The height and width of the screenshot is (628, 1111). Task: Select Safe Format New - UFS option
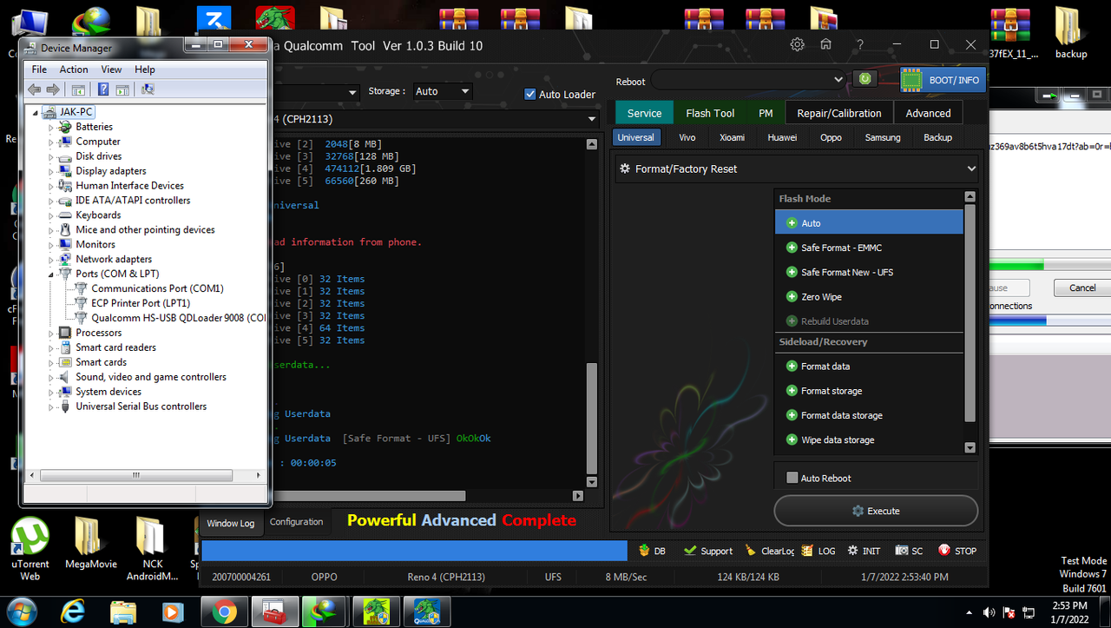(x=869, y=272)
